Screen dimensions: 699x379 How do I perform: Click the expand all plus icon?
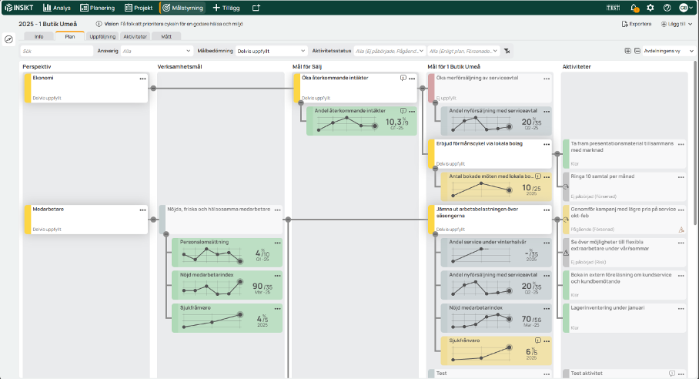(x=628, y=51)
